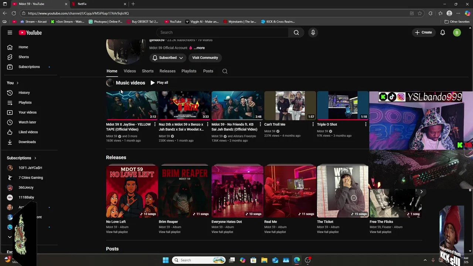This screenshot has height=266, width=473.
Task: Click the Visit Community button
Action: pos(205,58)
